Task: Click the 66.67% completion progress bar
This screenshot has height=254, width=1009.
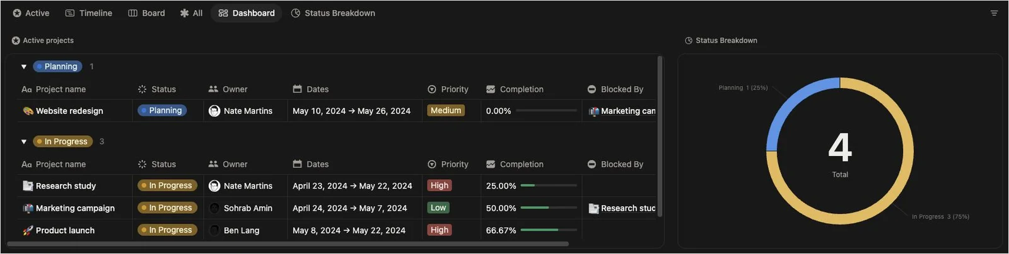Action: 549,231
